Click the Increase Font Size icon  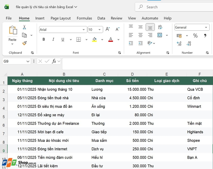tap(108, 29)
